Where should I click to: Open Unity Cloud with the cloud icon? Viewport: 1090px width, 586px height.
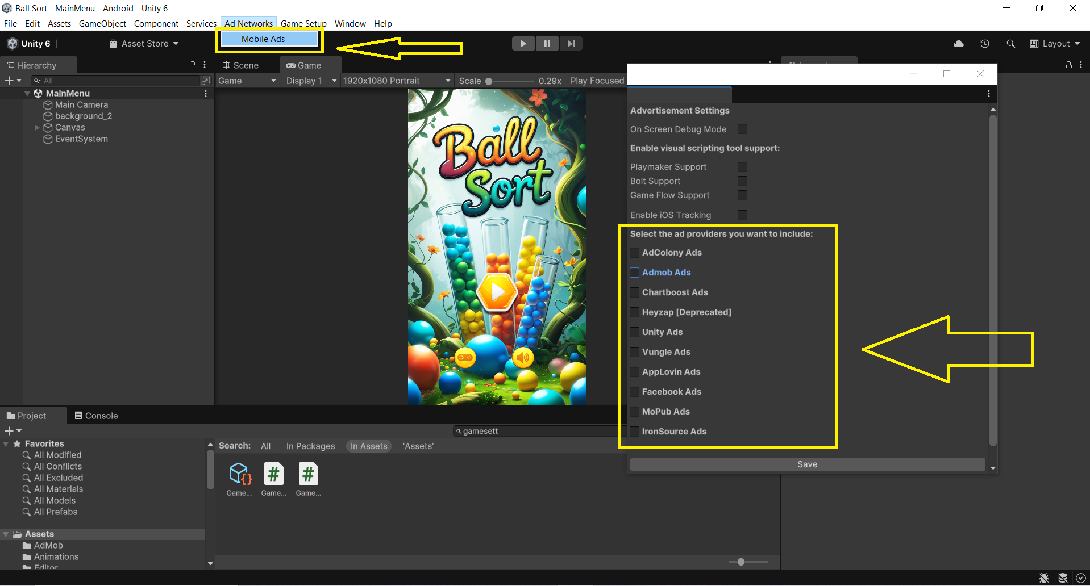(x=958, y=43)
